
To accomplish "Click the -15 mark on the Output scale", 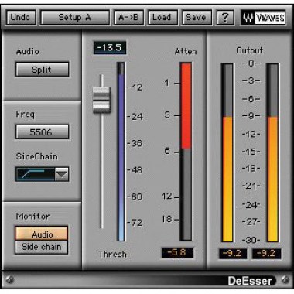I will point(251,152).
